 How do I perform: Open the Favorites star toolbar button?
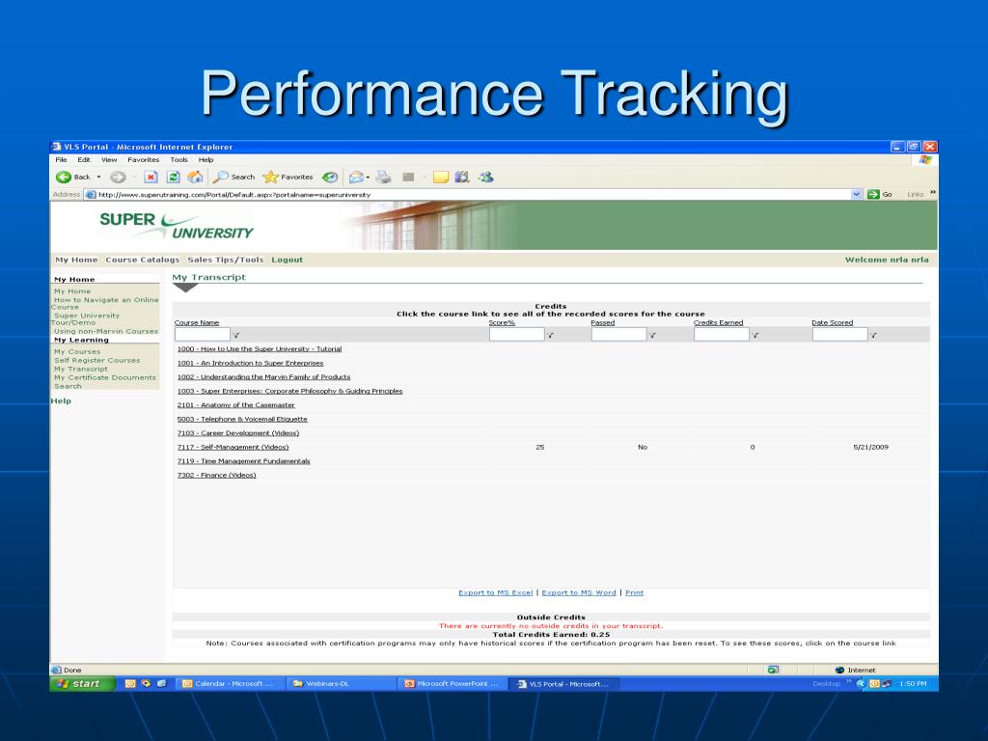[288, 178]
